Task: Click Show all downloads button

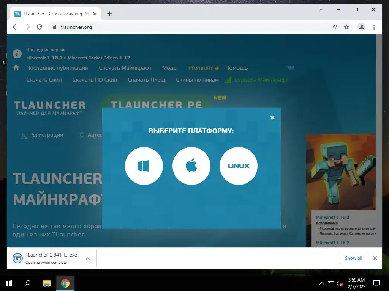Action: [354, 258]
